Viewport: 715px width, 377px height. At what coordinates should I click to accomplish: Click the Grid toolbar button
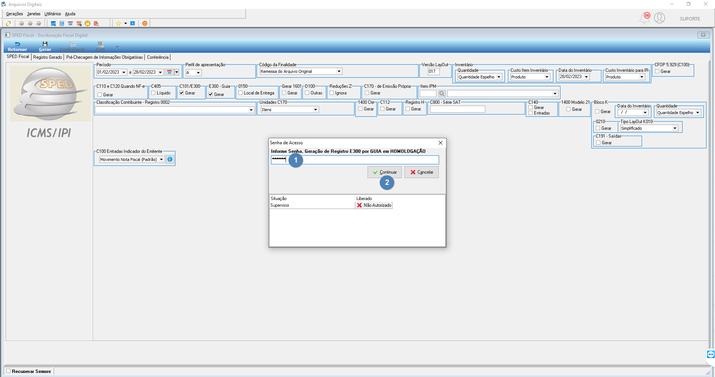[100, 46]
